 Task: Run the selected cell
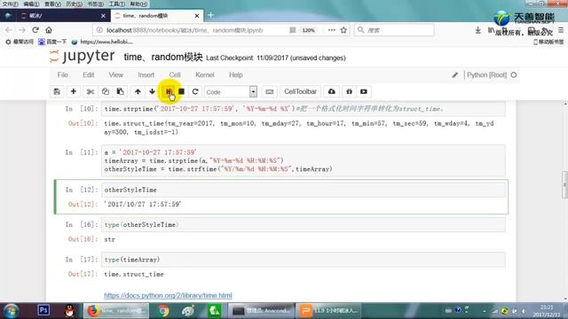[x=169, y=92]
